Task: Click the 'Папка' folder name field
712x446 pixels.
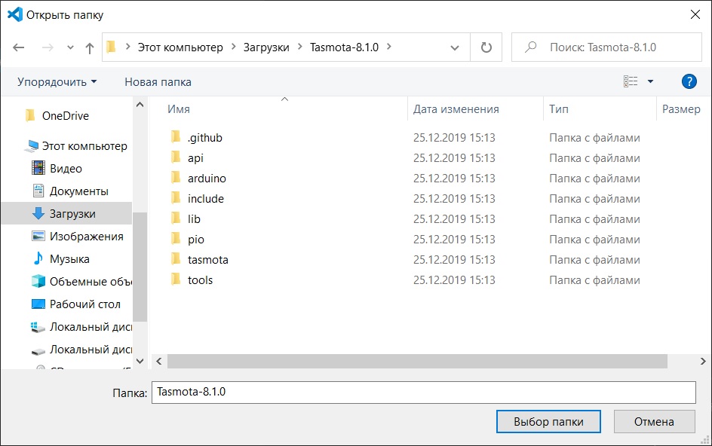Action: coord(424,393)
